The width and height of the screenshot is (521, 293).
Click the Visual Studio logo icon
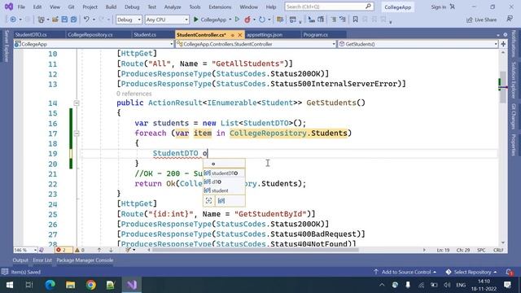(9, 7)
